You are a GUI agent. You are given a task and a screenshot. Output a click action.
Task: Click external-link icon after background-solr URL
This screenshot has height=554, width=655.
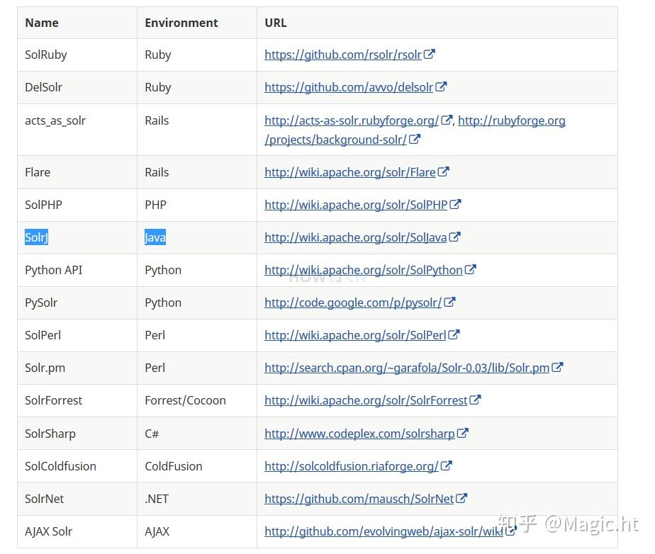click(x=415, y=139)
